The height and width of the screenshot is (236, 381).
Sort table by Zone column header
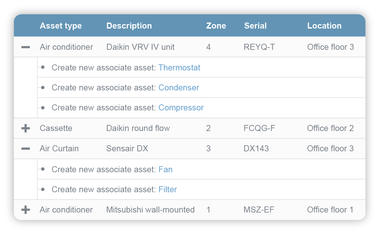pyautogui.click(x=216, y=26)
